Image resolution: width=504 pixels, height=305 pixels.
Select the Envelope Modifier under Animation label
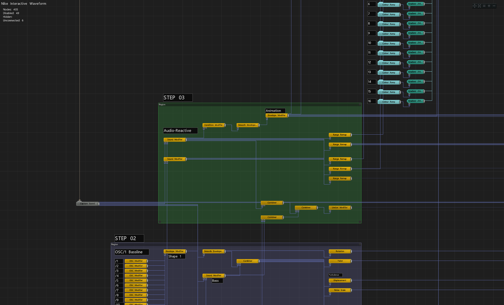pos(276,115)
